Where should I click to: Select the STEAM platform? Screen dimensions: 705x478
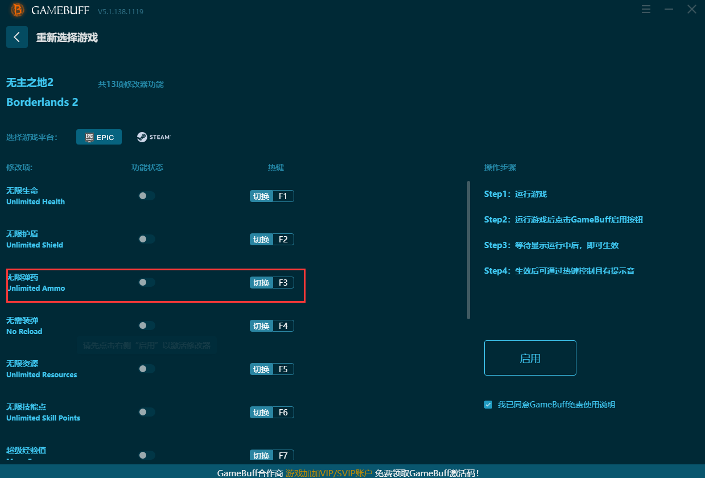154,137
